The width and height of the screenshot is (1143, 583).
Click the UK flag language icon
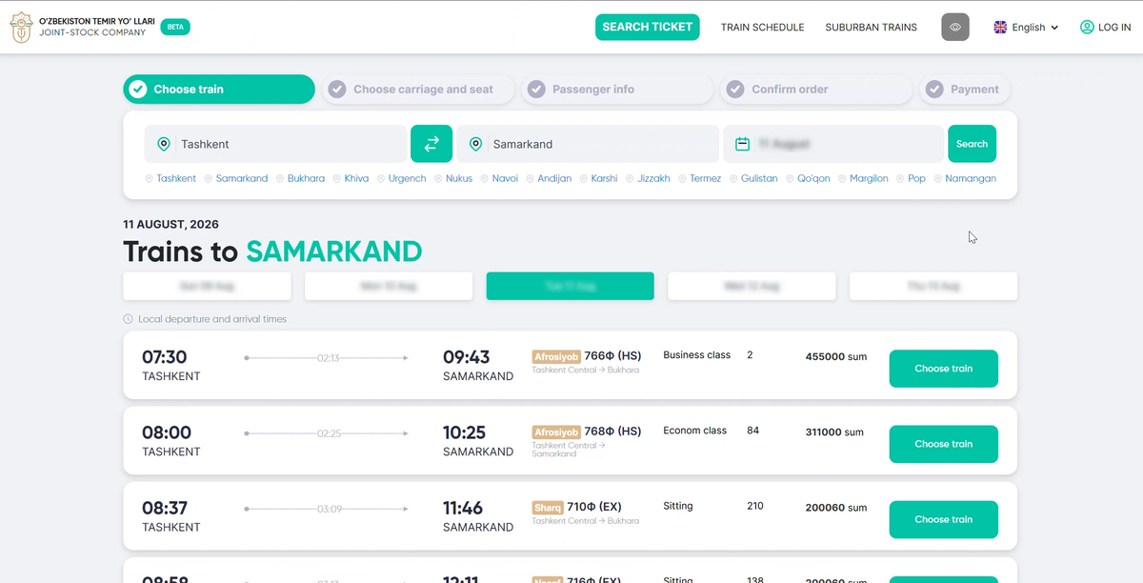(1000, 28)
